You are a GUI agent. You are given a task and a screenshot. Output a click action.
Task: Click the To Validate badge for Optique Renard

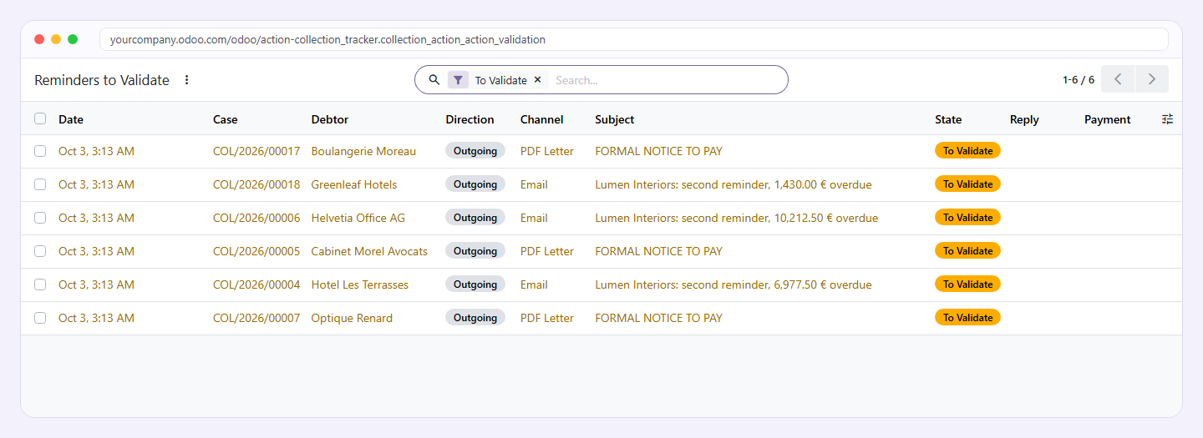pos(967,318)
